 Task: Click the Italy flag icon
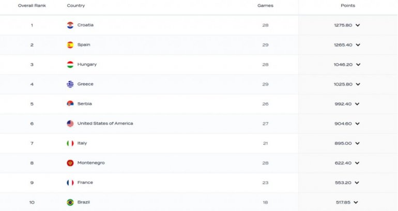[70, 143]
